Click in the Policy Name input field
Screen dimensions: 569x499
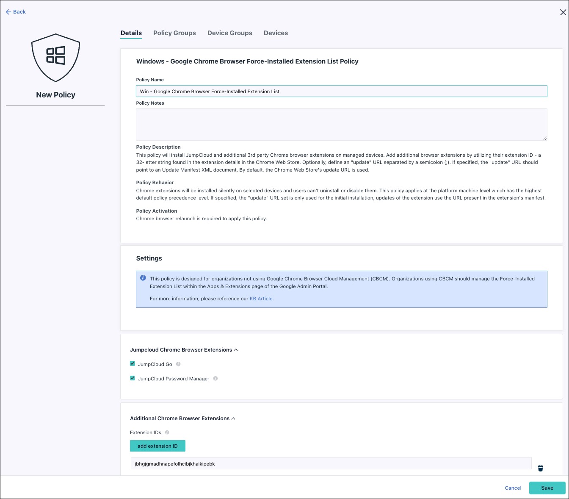[341, 91]
